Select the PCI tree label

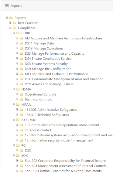tap(24, 145)
